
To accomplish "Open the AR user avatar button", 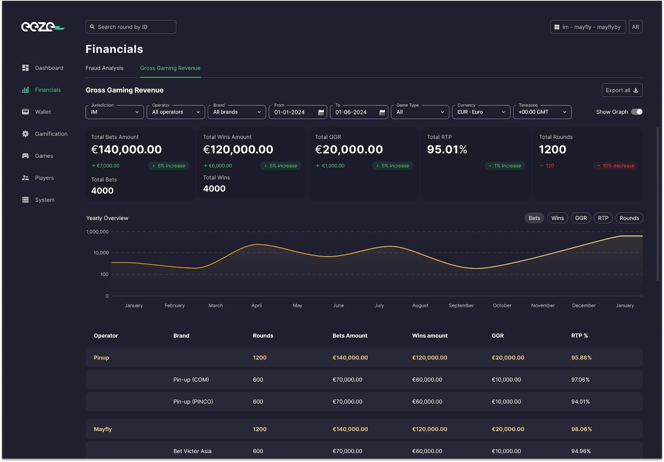I will [x=635, y=27].
